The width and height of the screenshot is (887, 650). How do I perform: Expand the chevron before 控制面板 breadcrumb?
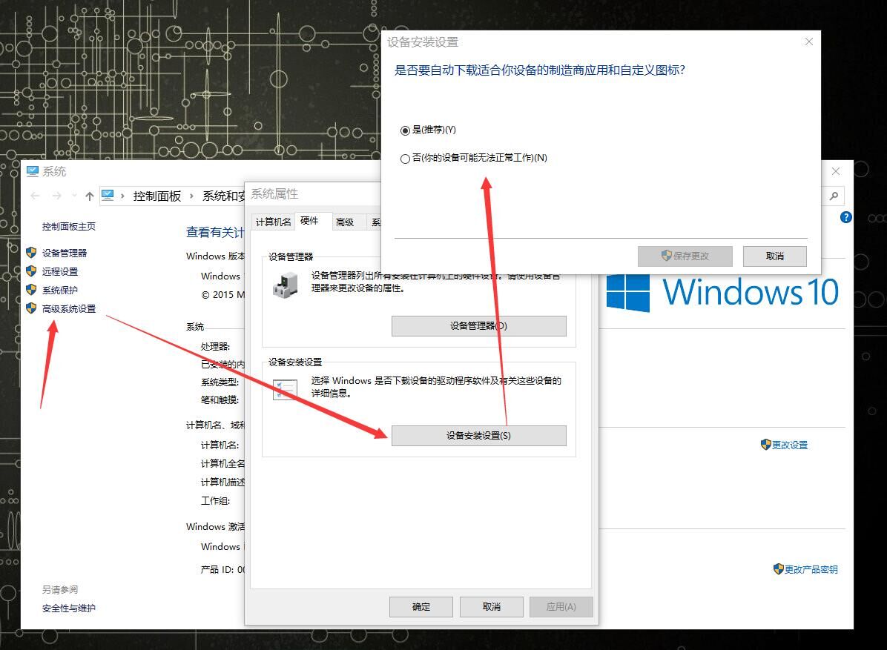(x=122, y=196)
